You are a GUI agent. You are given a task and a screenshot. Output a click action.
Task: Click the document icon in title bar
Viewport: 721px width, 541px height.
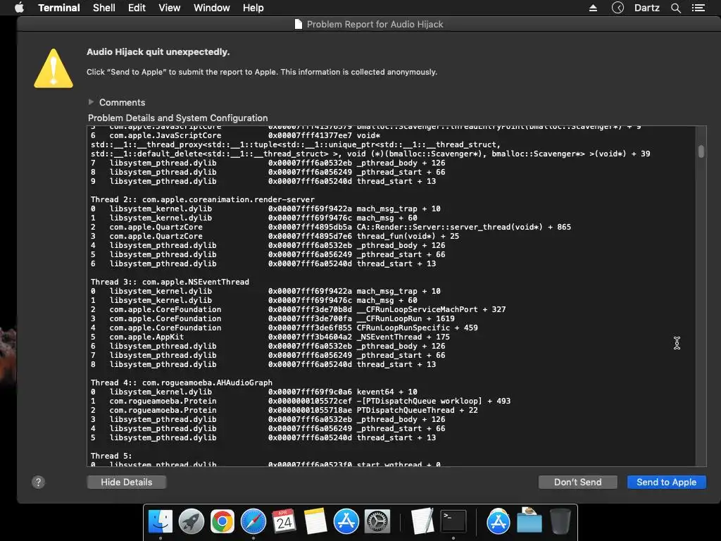tap(299, 25)
